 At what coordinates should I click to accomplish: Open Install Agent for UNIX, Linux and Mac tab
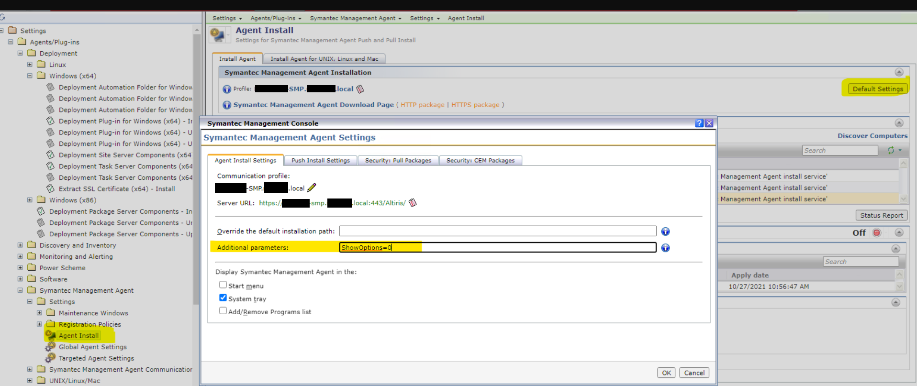click(x=324, y=59)
